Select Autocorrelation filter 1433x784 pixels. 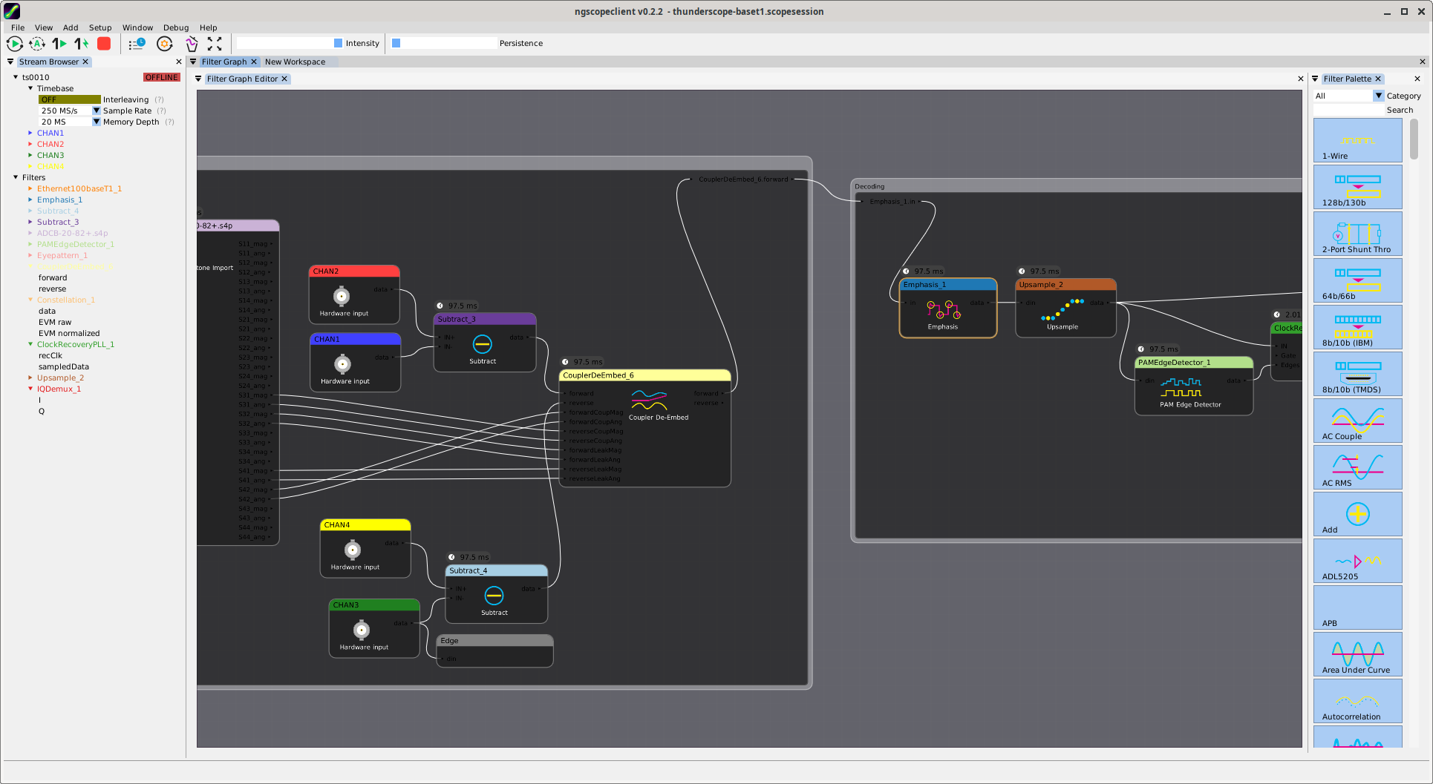click(x=1357, y=701)
